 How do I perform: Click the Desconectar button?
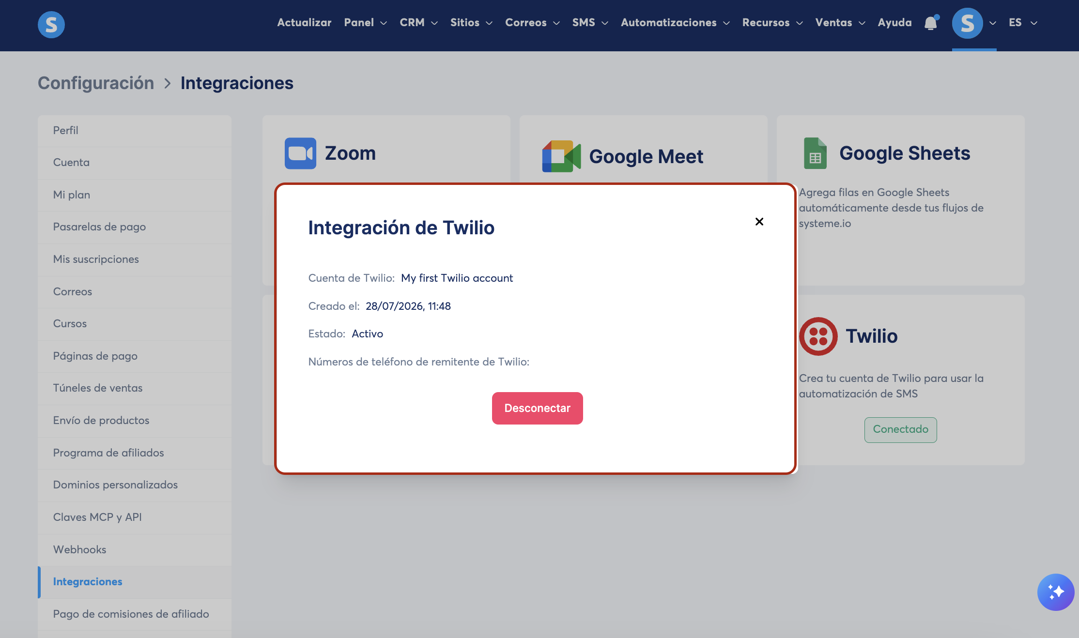tap(537, 408)
